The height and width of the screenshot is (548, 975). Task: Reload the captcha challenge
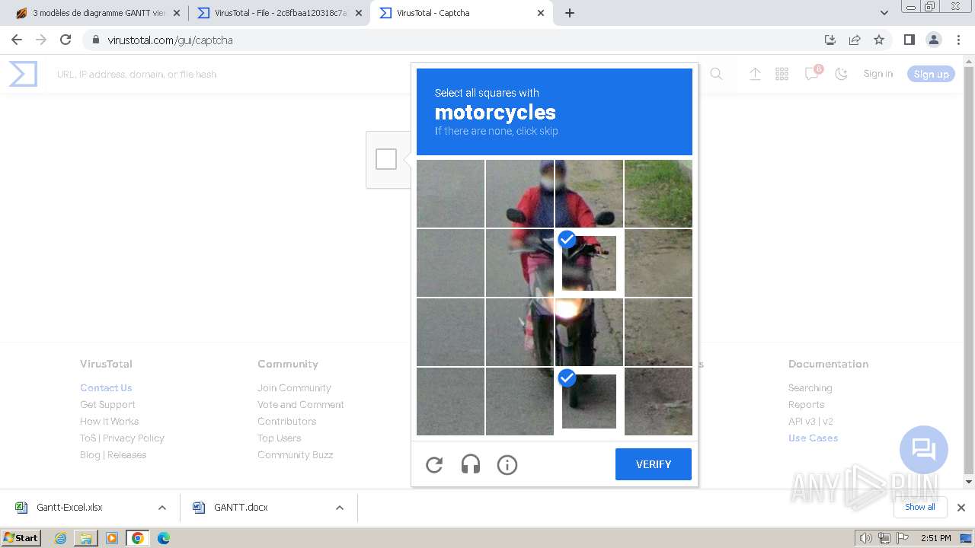[434, 464]
